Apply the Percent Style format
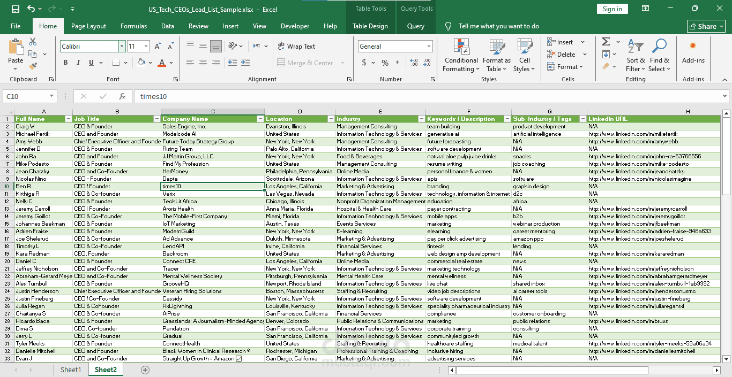Viewport: 732px width, 377px height. [384, 63]
